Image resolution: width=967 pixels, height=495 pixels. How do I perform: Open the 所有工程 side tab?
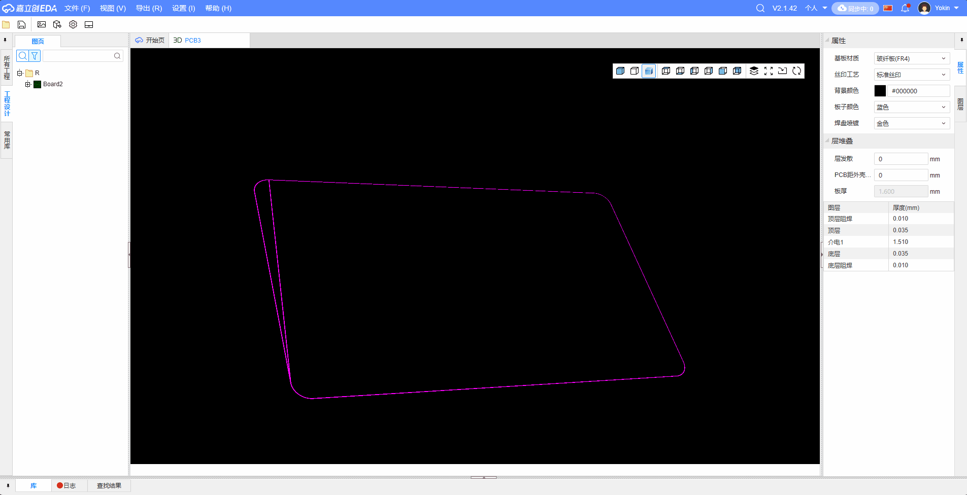[x=7, y=67]
